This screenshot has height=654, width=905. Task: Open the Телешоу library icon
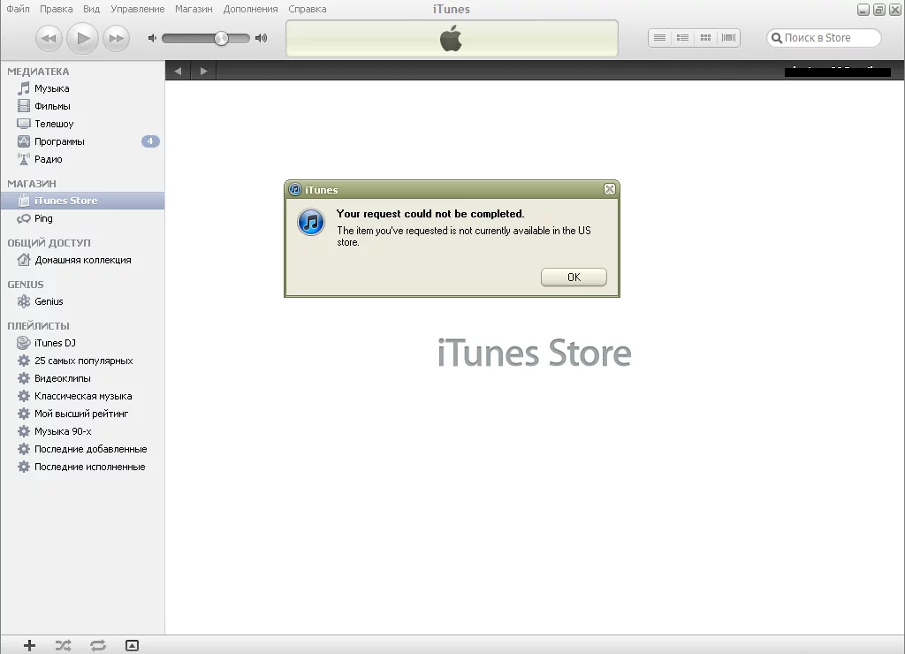[24, 124]
